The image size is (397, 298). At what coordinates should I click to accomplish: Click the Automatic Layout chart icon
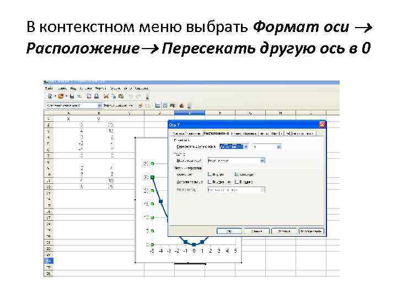click(181, 105)
